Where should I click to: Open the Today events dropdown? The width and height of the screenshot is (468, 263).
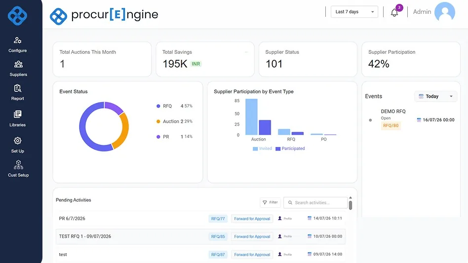click(435, 96)
